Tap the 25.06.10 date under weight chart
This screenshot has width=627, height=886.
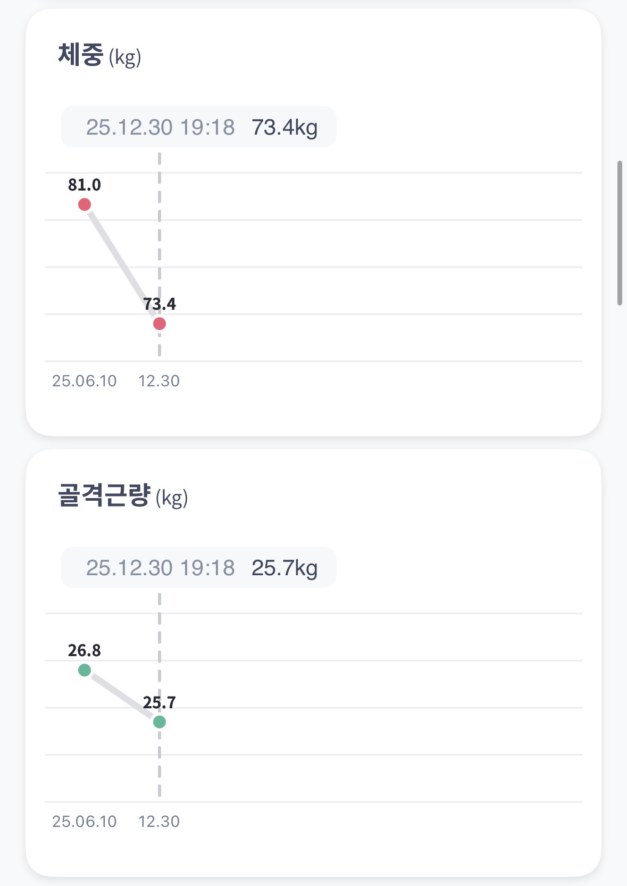(x=84, y=381)
